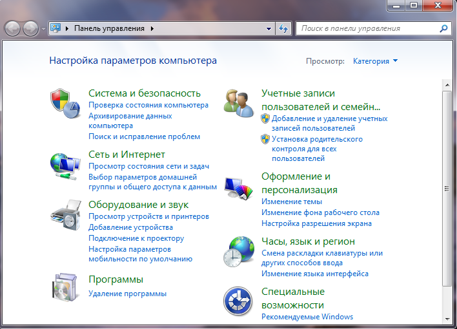457x329 pixels.
Task: Click the Back navigation arrow button
Action: pyautogui.click(x=12, y=28)
